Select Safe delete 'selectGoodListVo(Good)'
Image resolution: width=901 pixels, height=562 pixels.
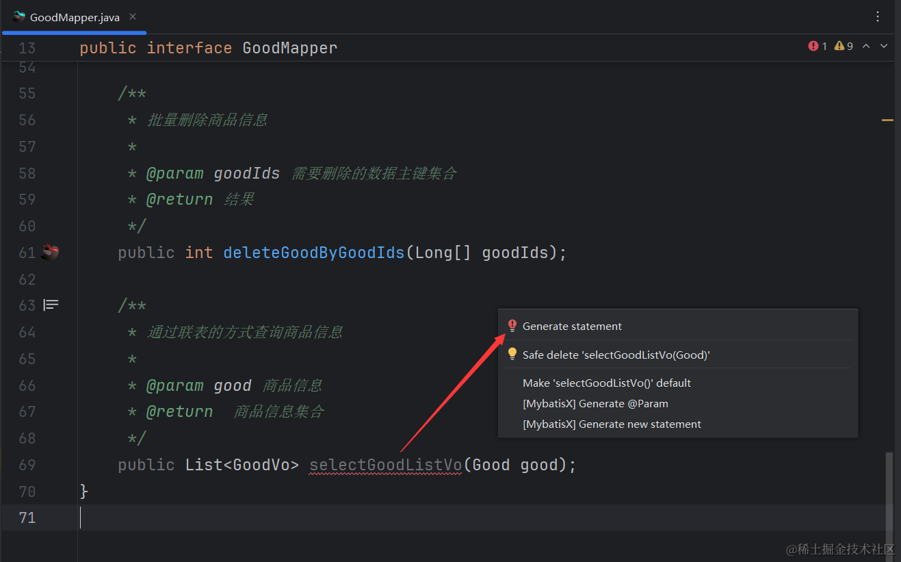pyautogui.click(x=616, y=355)
